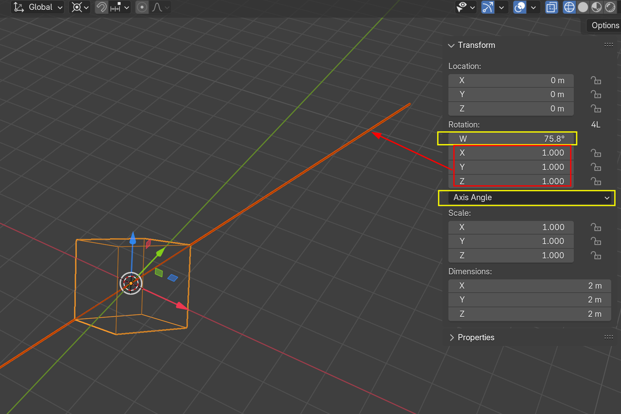This screenshot has width=621, height=414.
Task: Click the Dimensions X field
Action: (529, 286)
